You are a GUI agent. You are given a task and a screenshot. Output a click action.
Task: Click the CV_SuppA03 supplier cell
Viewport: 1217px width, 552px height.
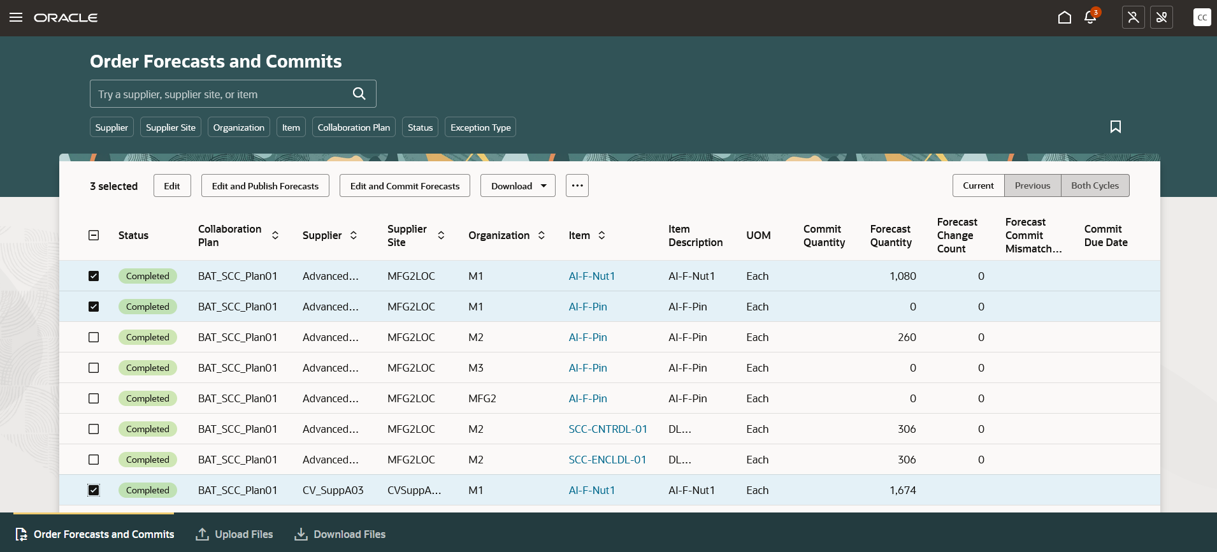click(x=333, y=490)
